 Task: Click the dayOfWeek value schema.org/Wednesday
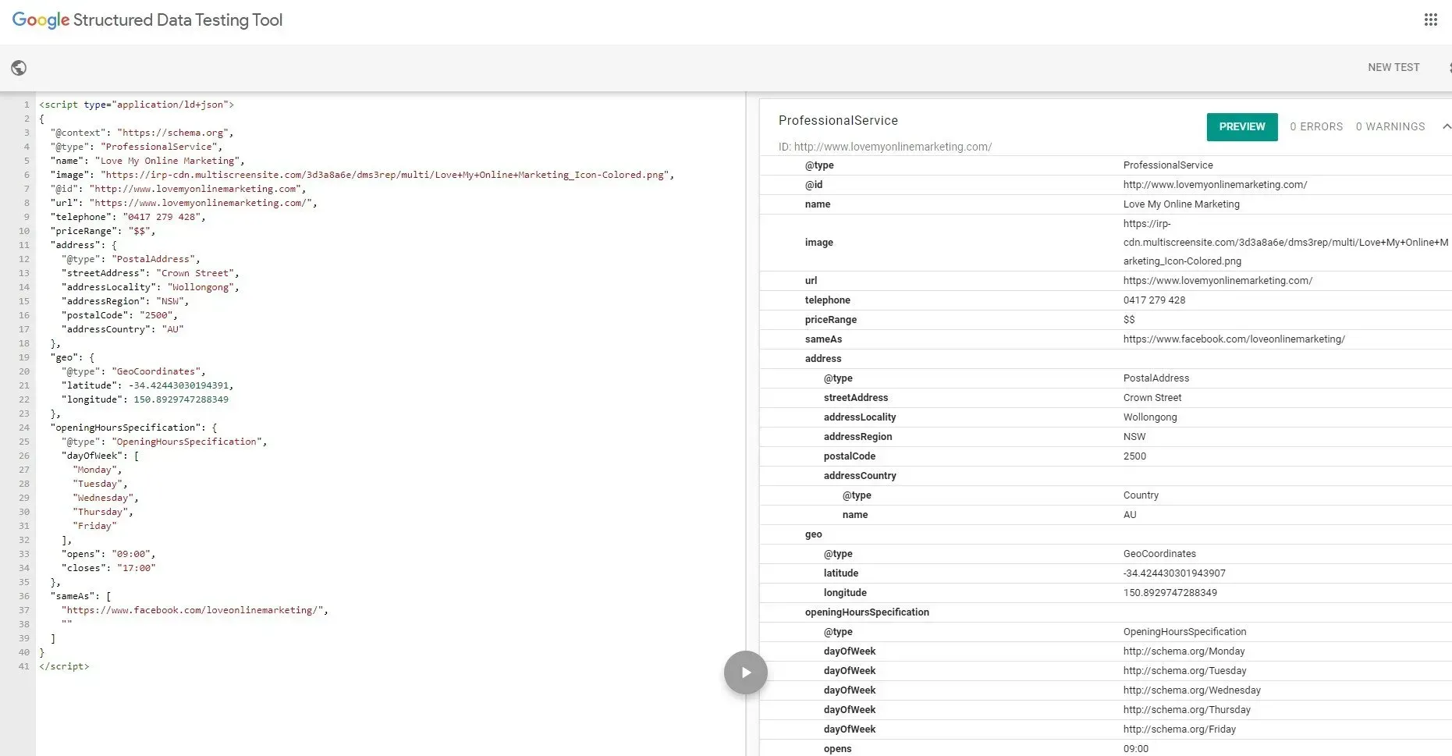[1191, 690]
